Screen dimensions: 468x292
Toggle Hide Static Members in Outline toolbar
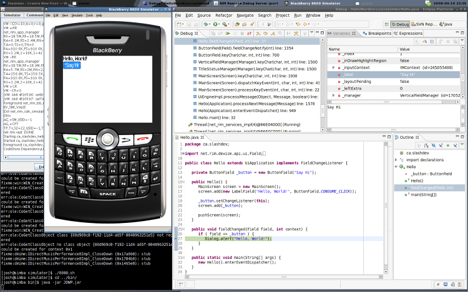(x=441, y=145)
